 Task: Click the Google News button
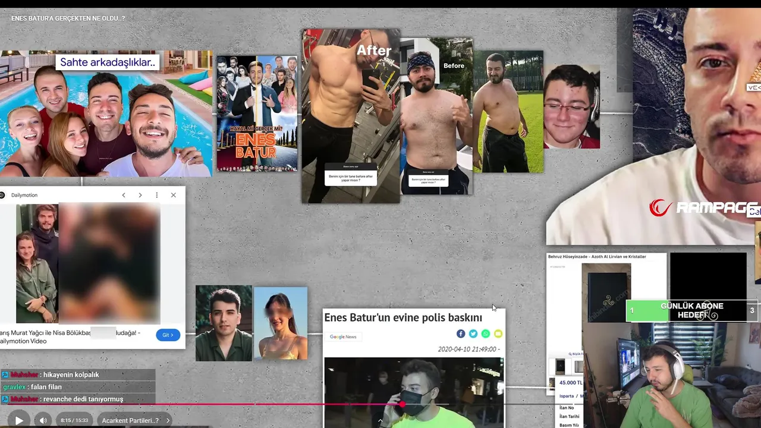tap(343, 336)
